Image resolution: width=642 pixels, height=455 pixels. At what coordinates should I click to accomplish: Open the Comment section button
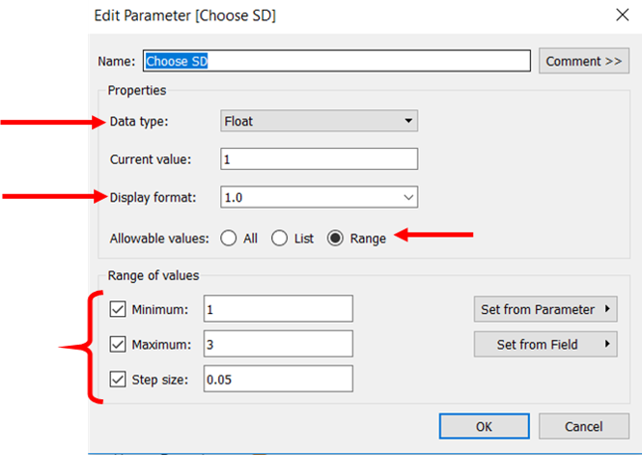[x=583, y=61]
